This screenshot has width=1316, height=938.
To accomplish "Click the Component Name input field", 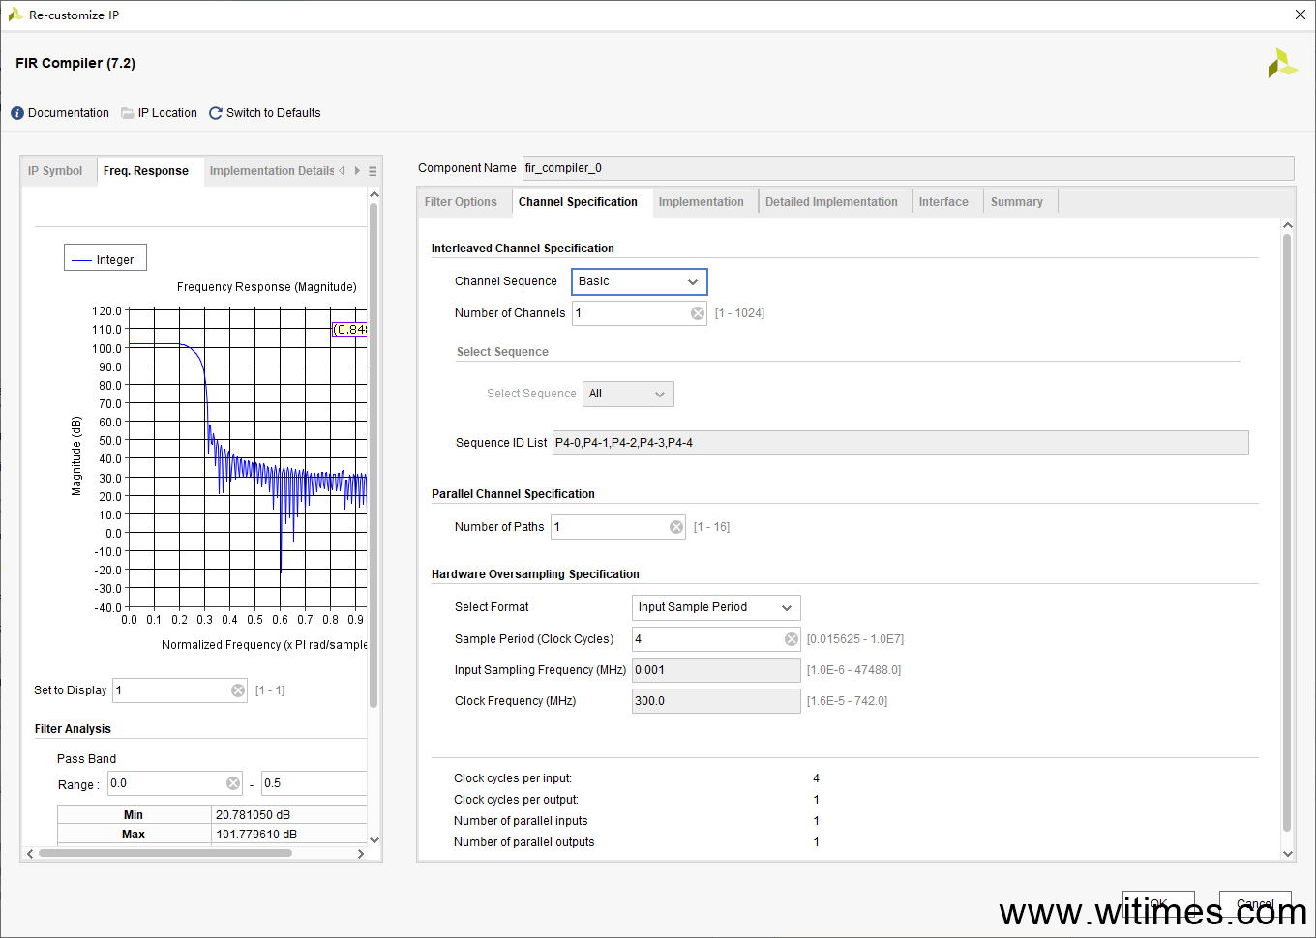I will tap(908, 168).
